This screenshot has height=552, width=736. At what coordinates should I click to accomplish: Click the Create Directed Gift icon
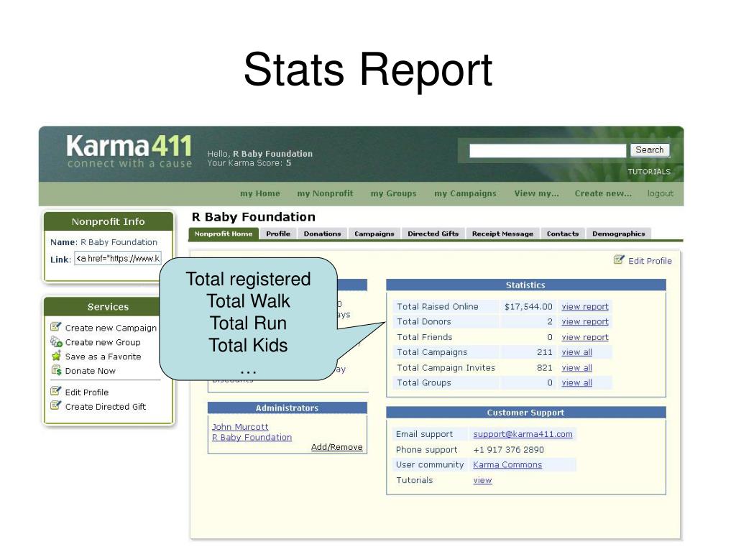pyautogui.click(x=56, y=405)
